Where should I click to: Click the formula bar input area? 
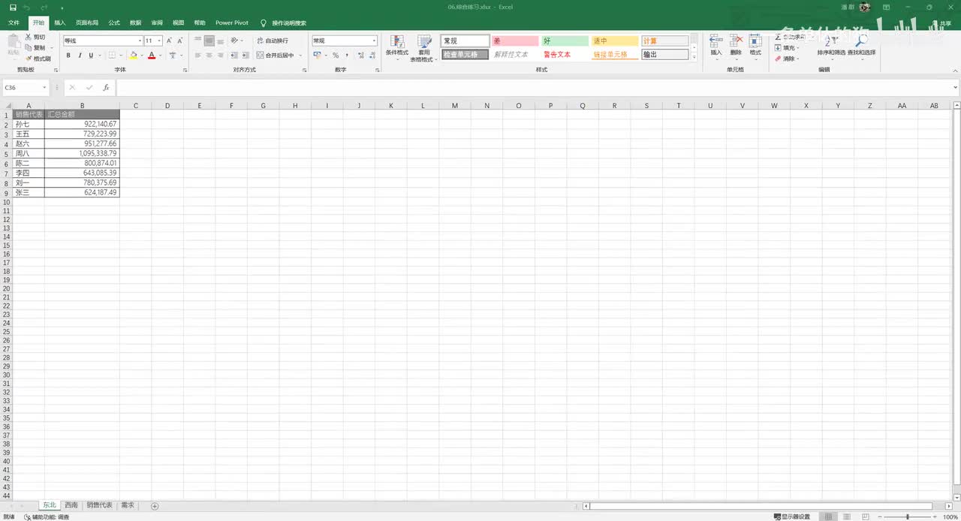pyautogui.click(x=533, y=88)
